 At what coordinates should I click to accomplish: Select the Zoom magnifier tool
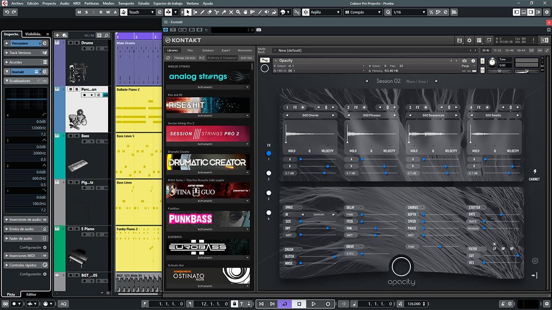239,12
